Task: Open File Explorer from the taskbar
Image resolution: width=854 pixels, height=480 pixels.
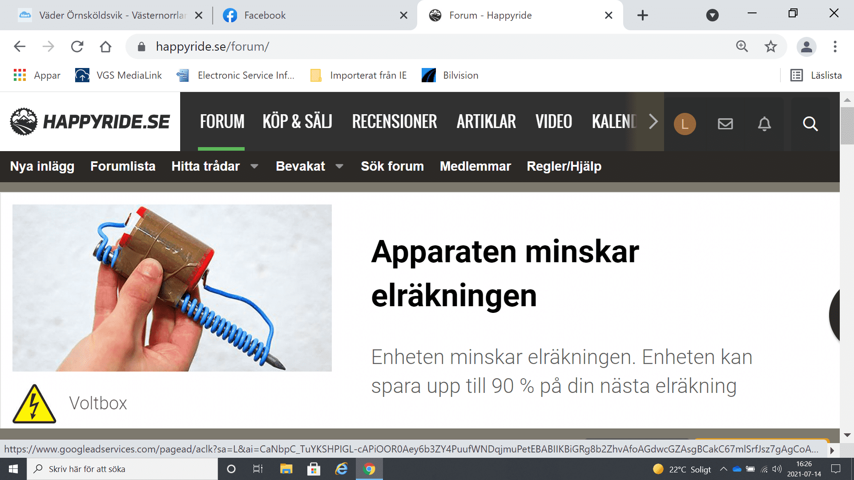Action: 286,469
